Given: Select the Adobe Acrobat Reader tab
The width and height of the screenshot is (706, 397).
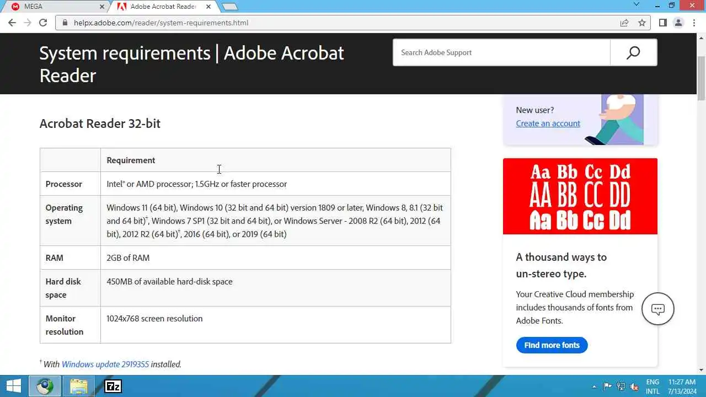Looking at the screenshot, I should pos(163,7).
